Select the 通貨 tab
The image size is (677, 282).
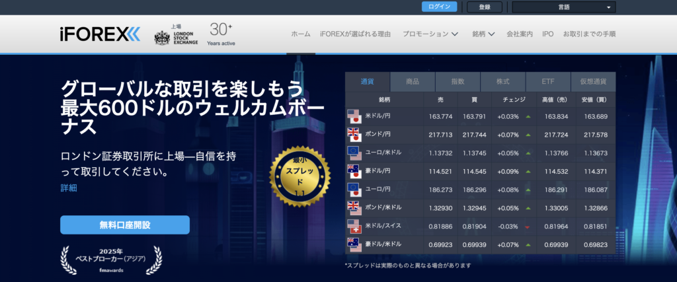pyautogui.click(x=368, y=81)
